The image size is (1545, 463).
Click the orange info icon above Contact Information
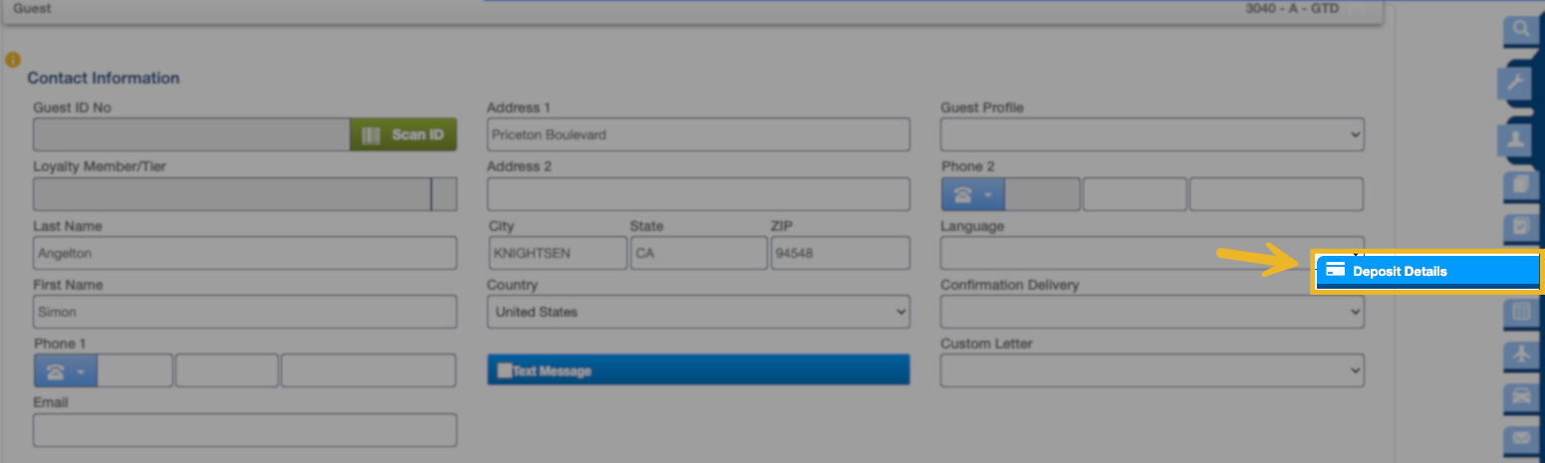tap(13, 60)
